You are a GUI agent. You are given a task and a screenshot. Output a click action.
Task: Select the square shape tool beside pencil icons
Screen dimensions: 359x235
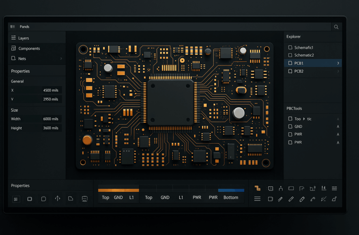coord(270,199)
